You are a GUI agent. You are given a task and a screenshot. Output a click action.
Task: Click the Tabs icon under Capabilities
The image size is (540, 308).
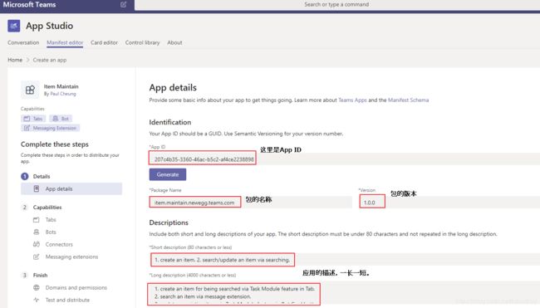(x=37, y=219)
